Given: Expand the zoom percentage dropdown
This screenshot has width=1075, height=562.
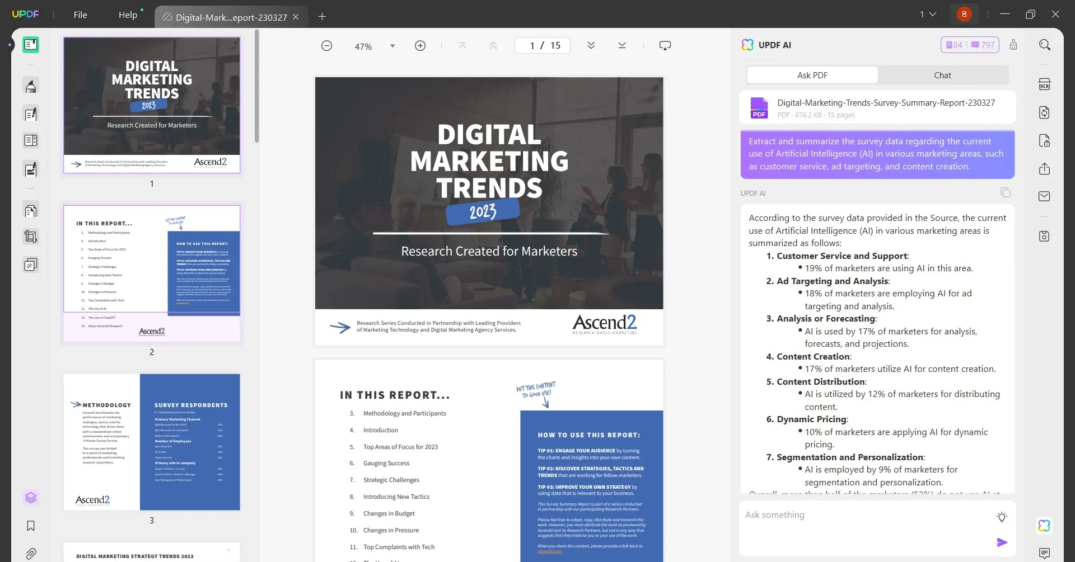Looking at the screenshot, I should (392, 46).
